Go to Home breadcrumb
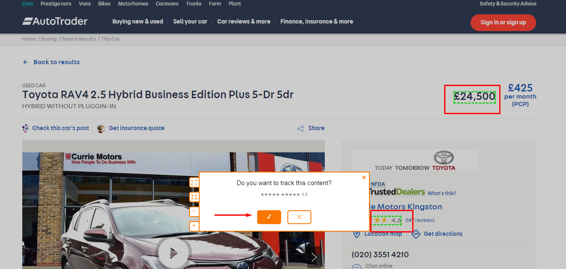This screenshot has width=566, height=269. tap(29, 39)
